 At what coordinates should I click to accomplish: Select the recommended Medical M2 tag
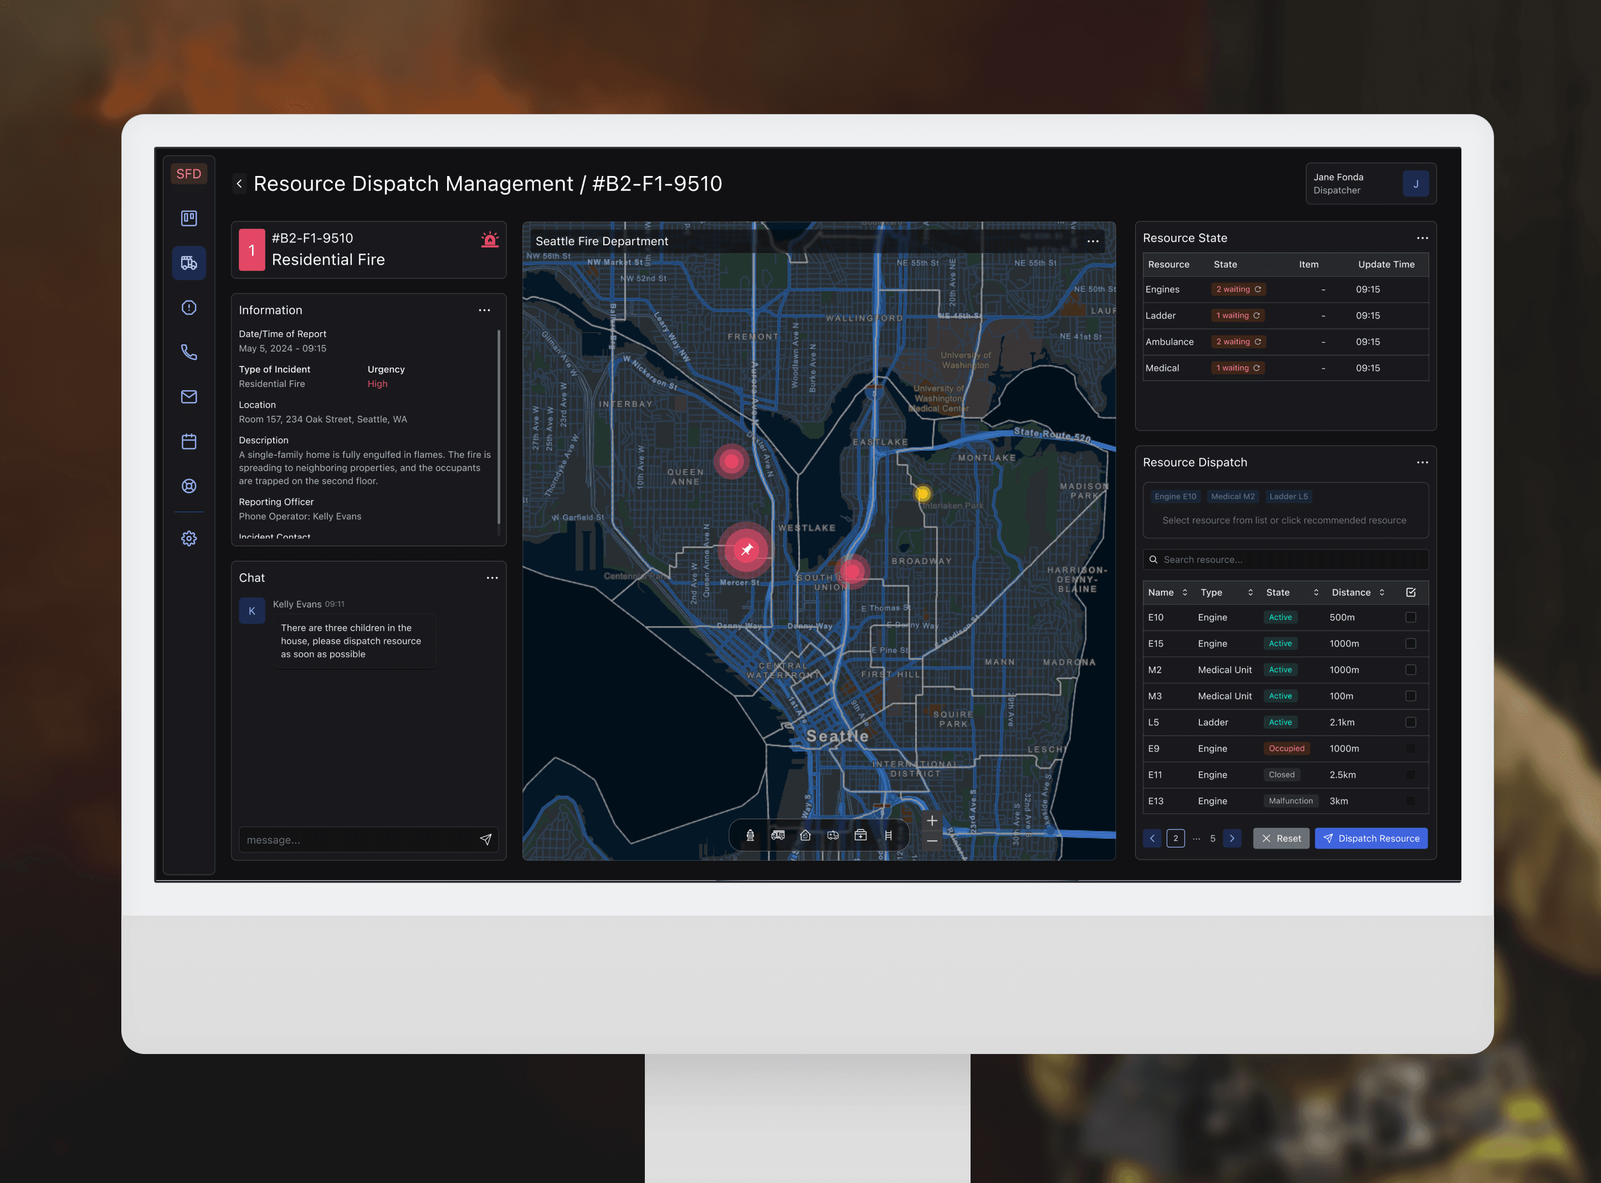[1232, 496]
